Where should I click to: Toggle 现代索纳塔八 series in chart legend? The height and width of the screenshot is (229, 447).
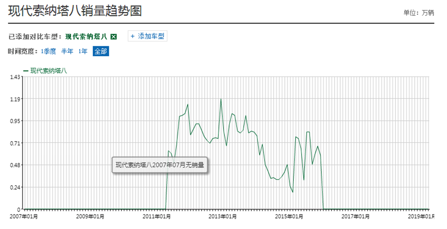(x=45, y=71)
